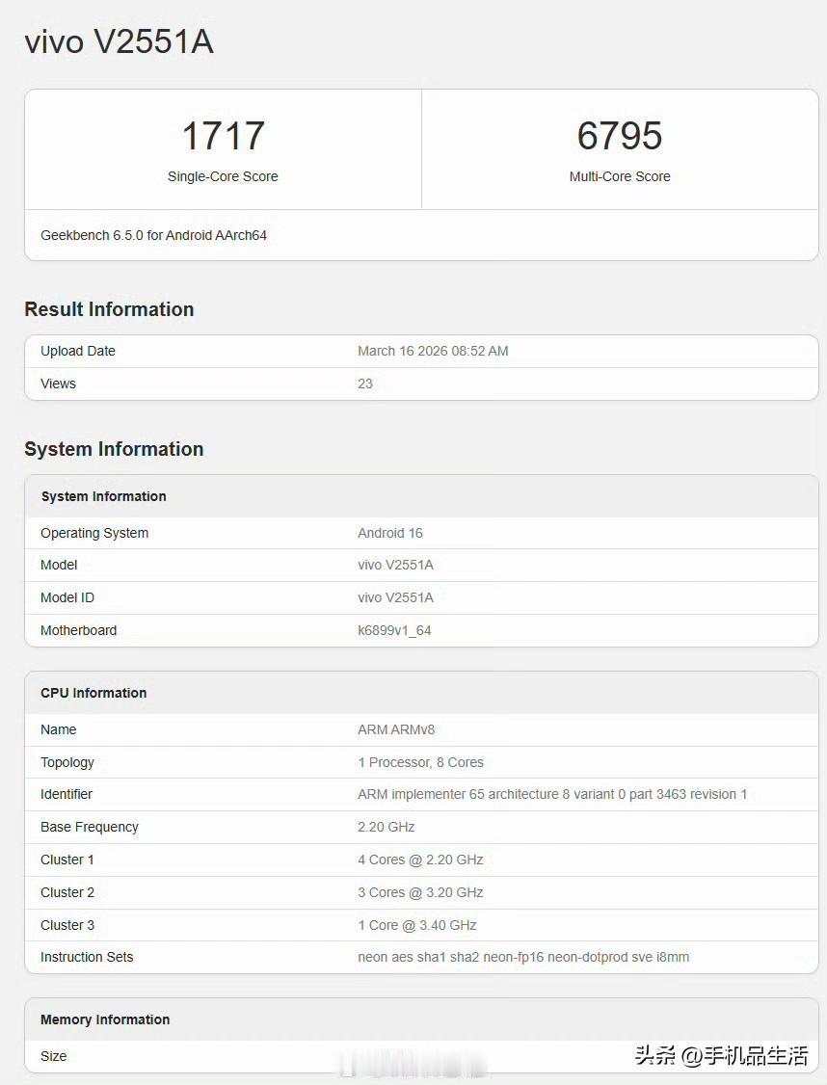Image resolution: width=827 pixels, height=1085 pixels.
Task: Select vivo V2551A in Model row
Action: pyautogui.click(x=396, y=565)
